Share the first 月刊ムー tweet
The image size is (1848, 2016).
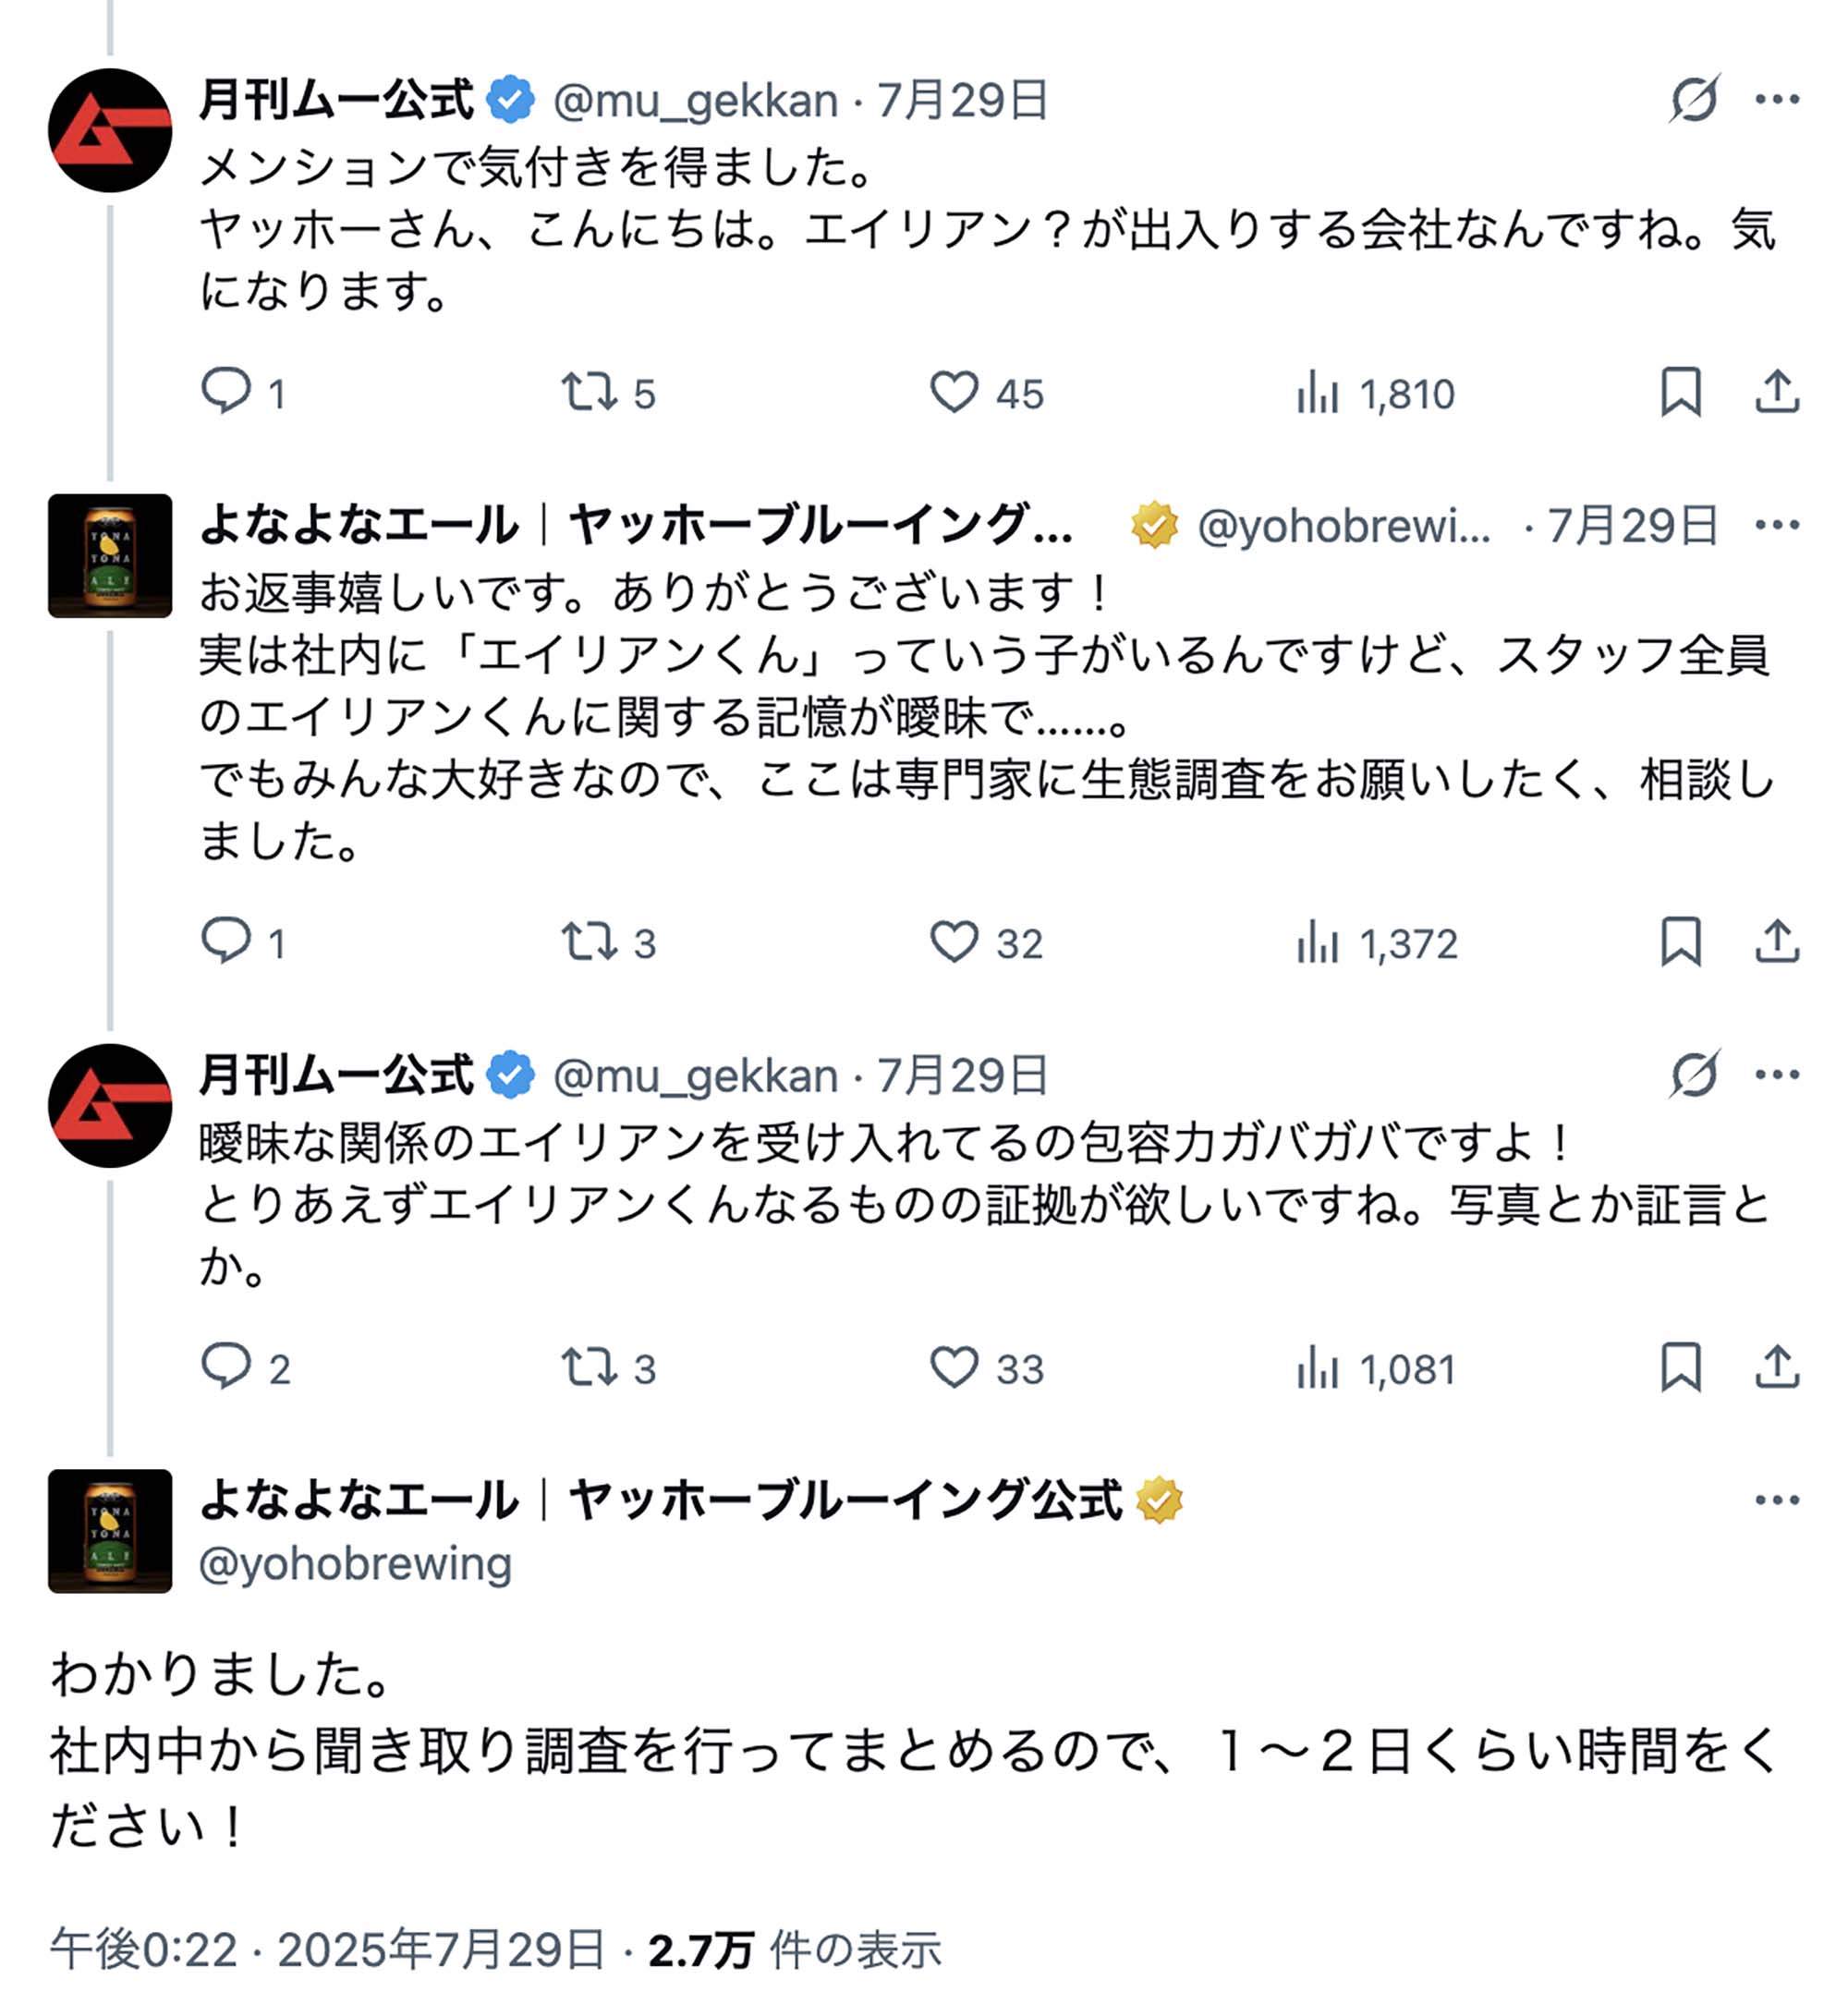(1777, 391)
